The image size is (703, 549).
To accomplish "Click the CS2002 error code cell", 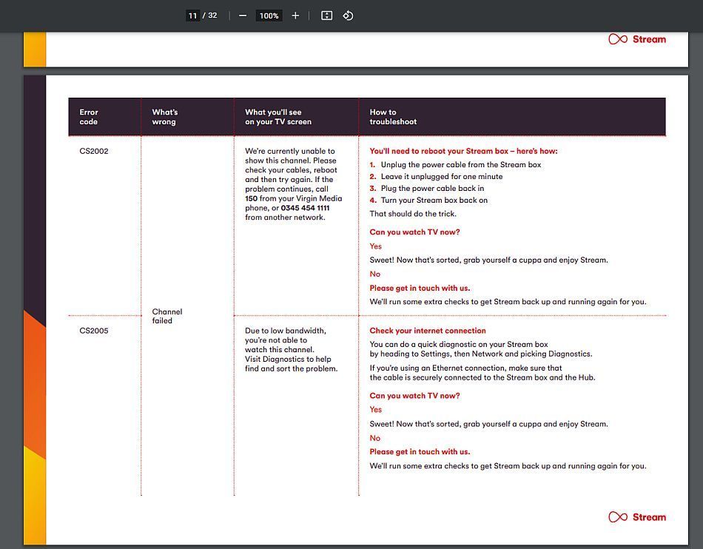I will tap(94, 151).
